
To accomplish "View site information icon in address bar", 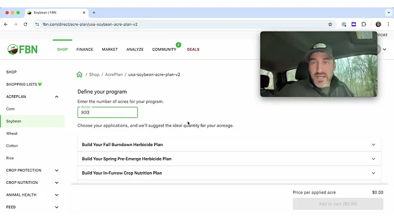I will pyautogui.click(x=37, y=25).
